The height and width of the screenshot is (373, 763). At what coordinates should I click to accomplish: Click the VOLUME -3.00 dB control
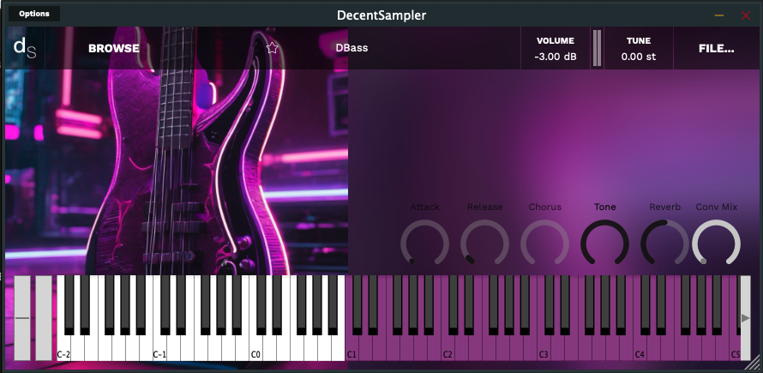pos(556,48)
